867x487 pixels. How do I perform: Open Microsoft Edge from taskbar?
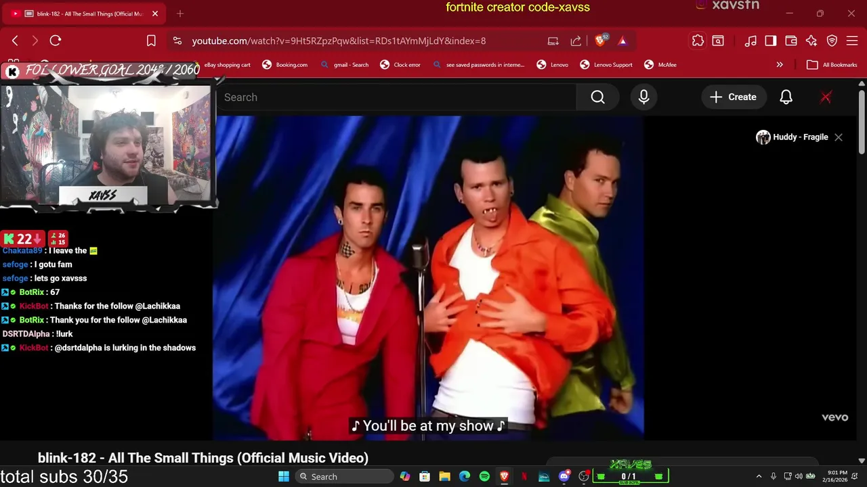pyautogui.click(x=465, y=477)
